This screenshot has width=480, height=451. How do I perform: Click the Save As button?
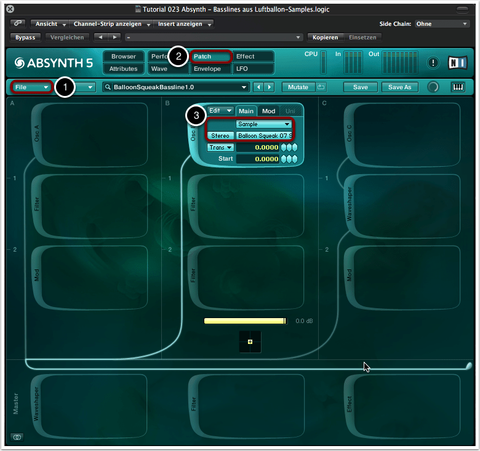coord(399,87)
